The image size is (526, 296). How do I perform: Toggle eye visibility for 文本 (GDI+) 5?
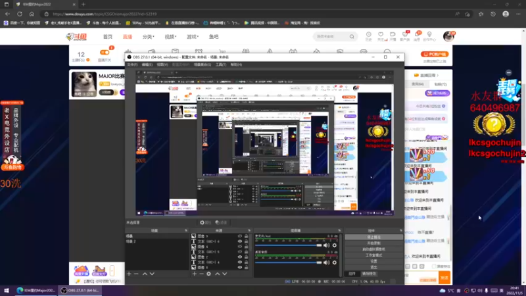239,252
